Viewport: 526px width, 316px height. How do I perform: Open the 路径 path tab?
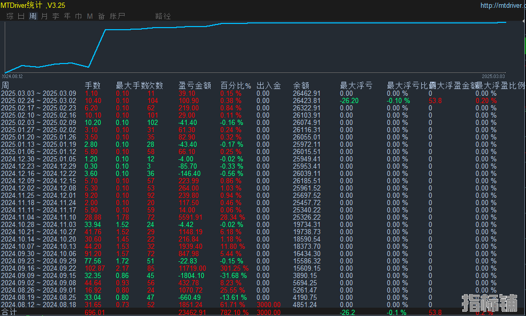point(163,16)
